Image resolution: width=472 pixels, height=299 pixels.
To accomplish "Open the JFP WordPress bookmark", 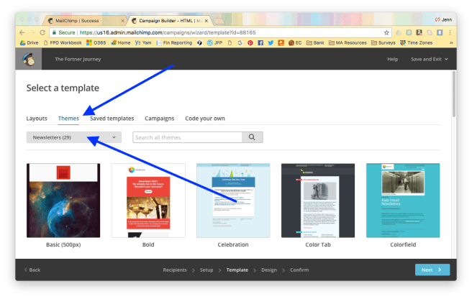I will coord(214,42).
